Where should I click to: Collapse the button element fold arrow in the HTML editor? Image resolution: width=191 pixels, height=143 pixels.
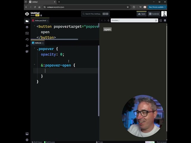[35, 26]
